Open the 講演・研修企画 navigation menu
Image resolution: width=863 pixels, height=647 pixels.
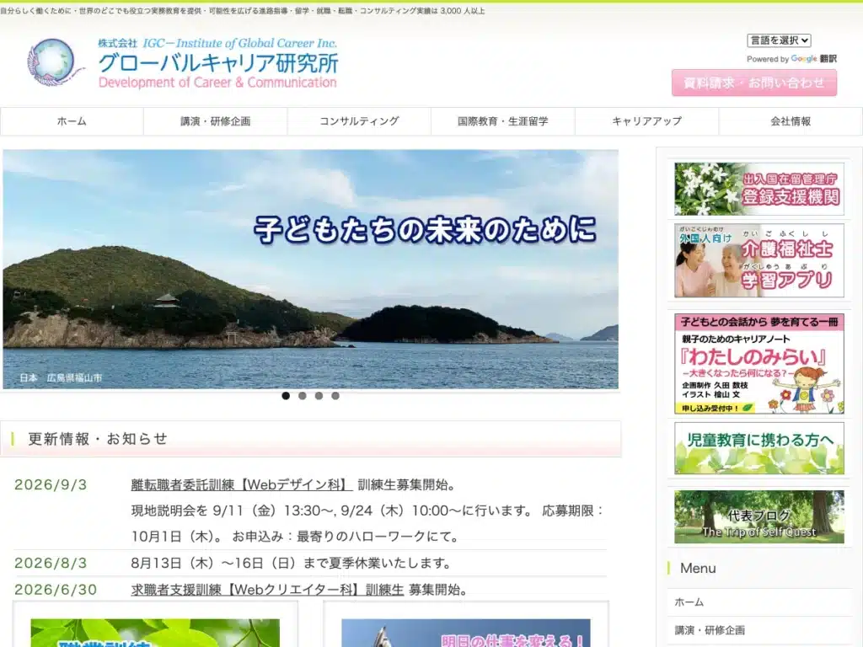click(x=215, y=121)
